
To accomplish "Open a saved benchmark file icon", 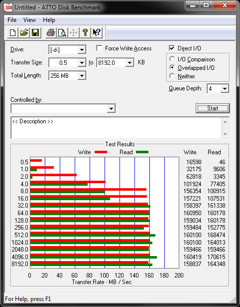I will coord(24,32).
